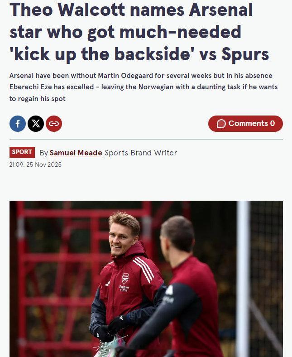Click the Arsenal crest on the red jacket
The width and height of the screenshot is (292, 357).
coord(125,279)
